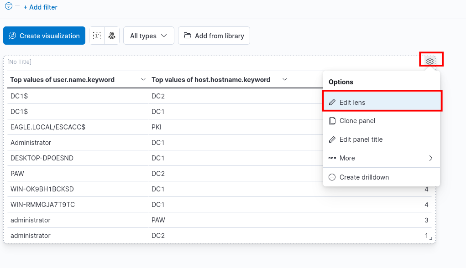Open the All types dropdown
Screen dimensions: 466x268
pos(149,36)
